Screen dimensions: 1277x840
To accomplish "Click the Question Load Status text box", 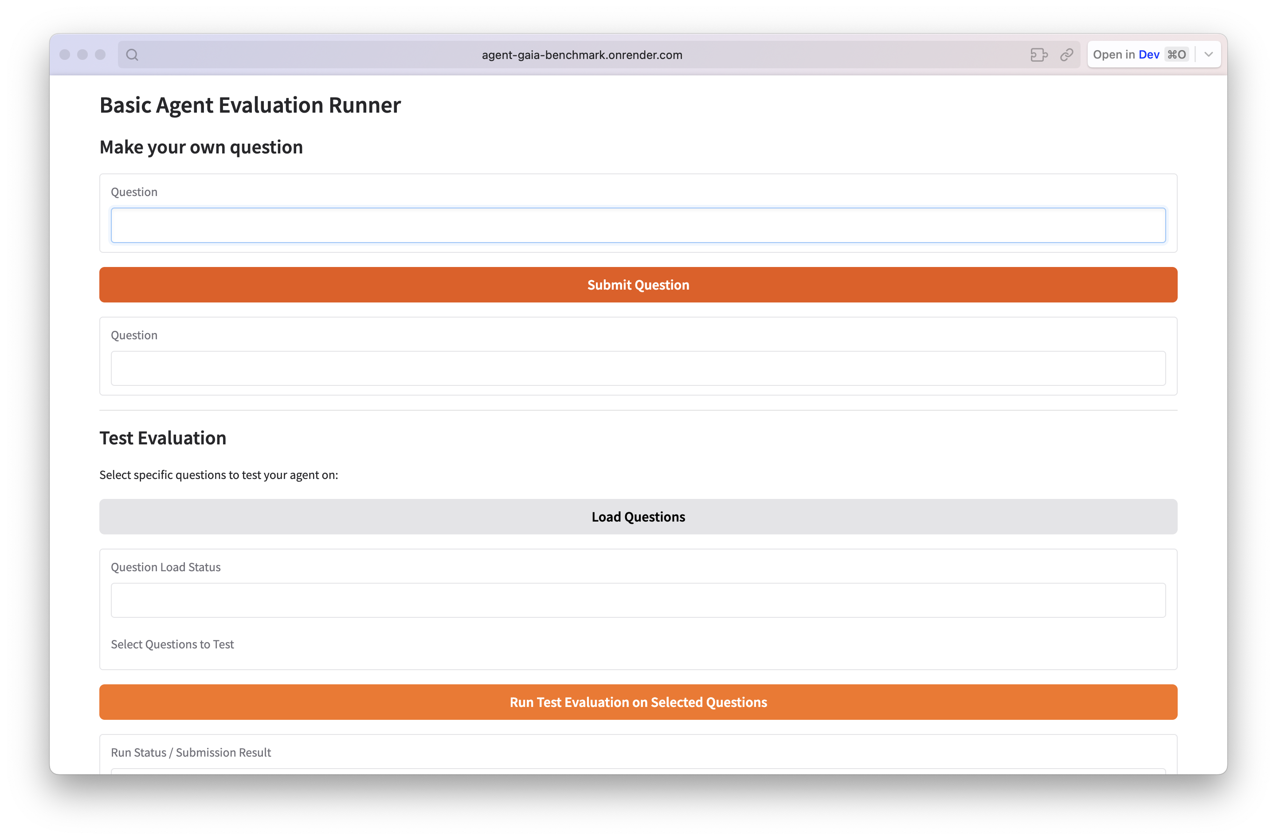I will (x=638, y=600).
